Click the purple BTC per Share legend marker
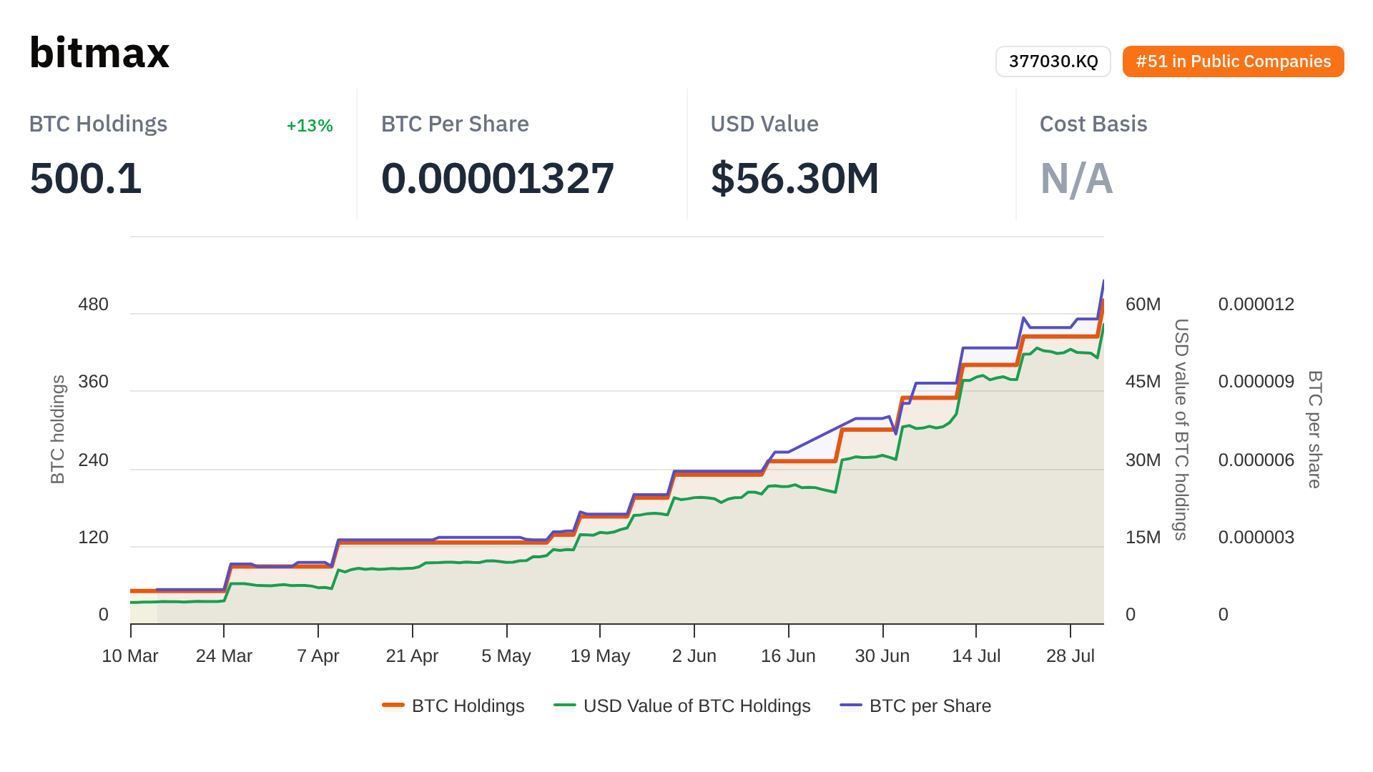Screen dimensions: 1373x772 click(851, 706)
